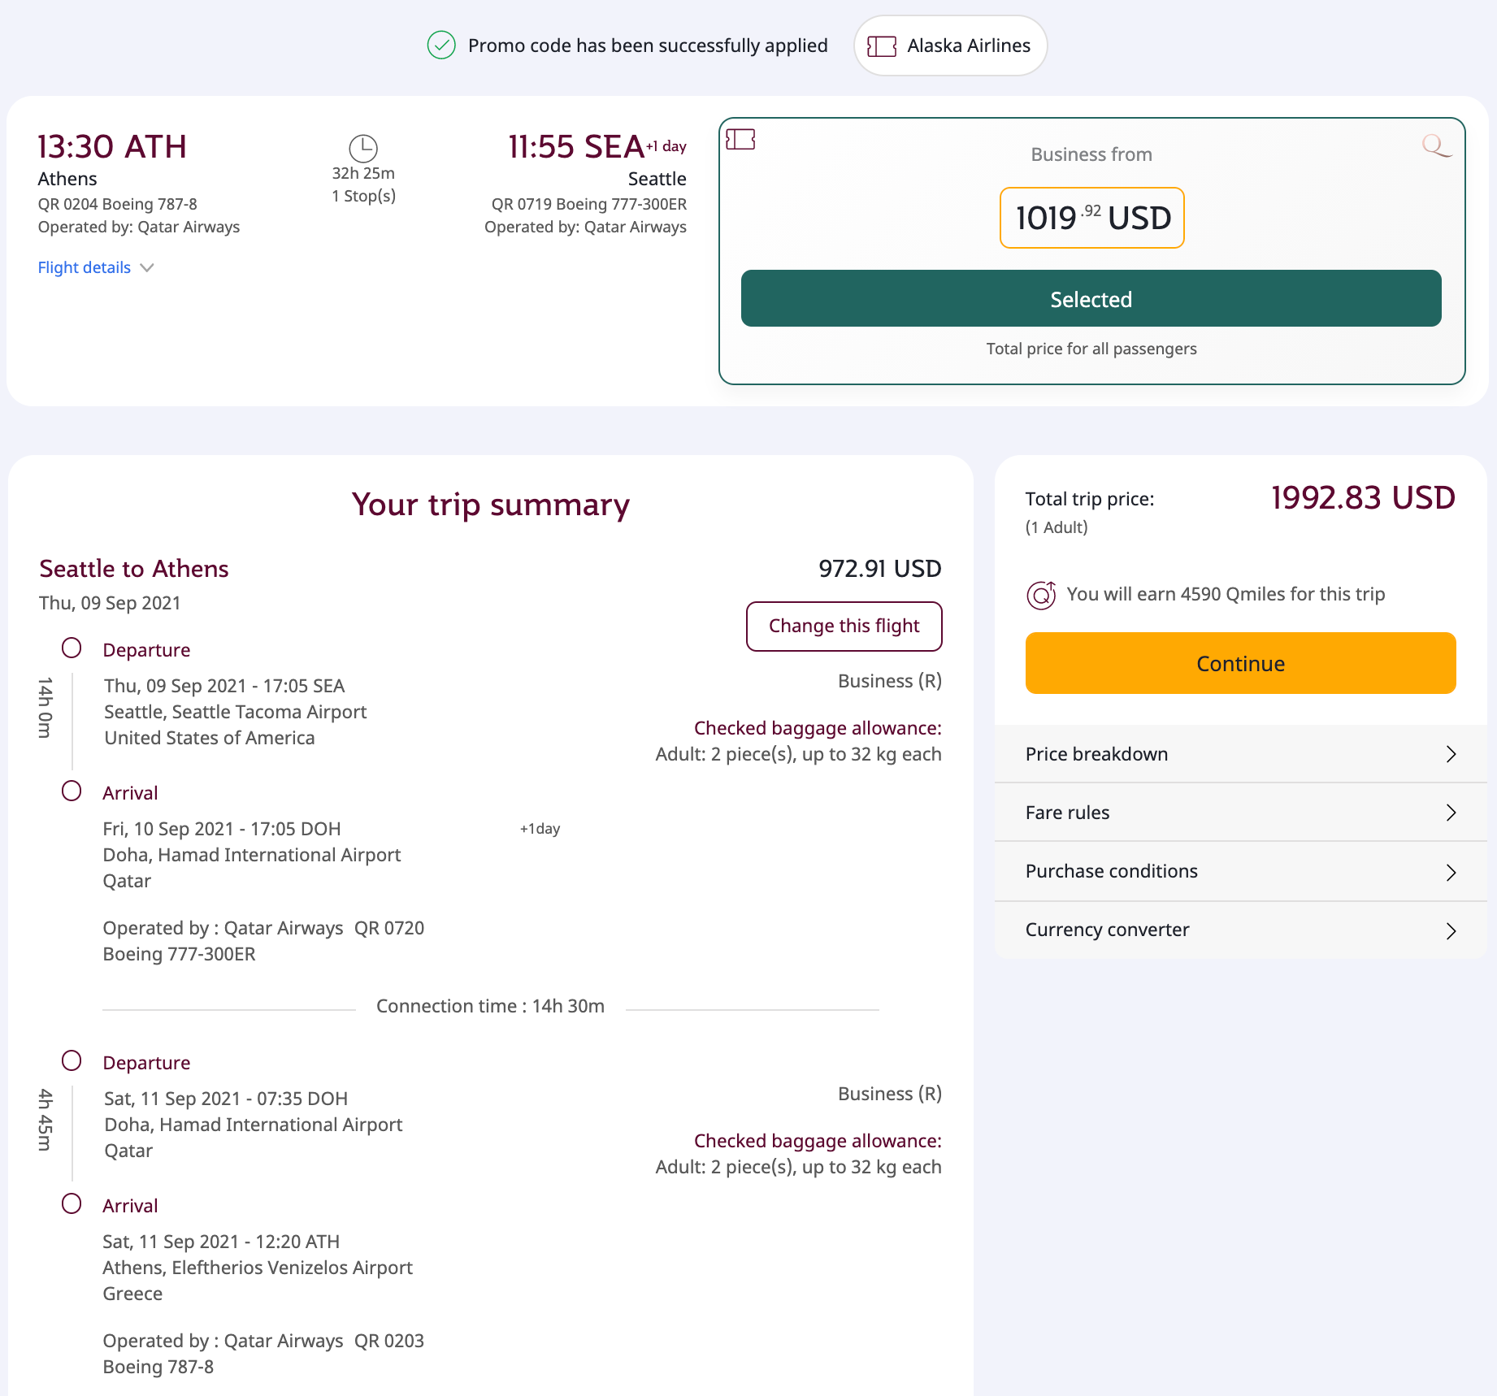Click the ticket icon in fare card corner
The width and height of the screenshot is (1497, 1396).
[740, 140]
